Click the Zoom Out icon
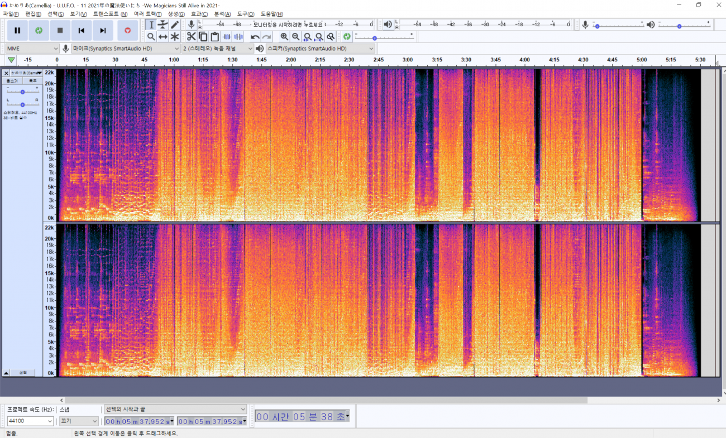 coord(295,37)
